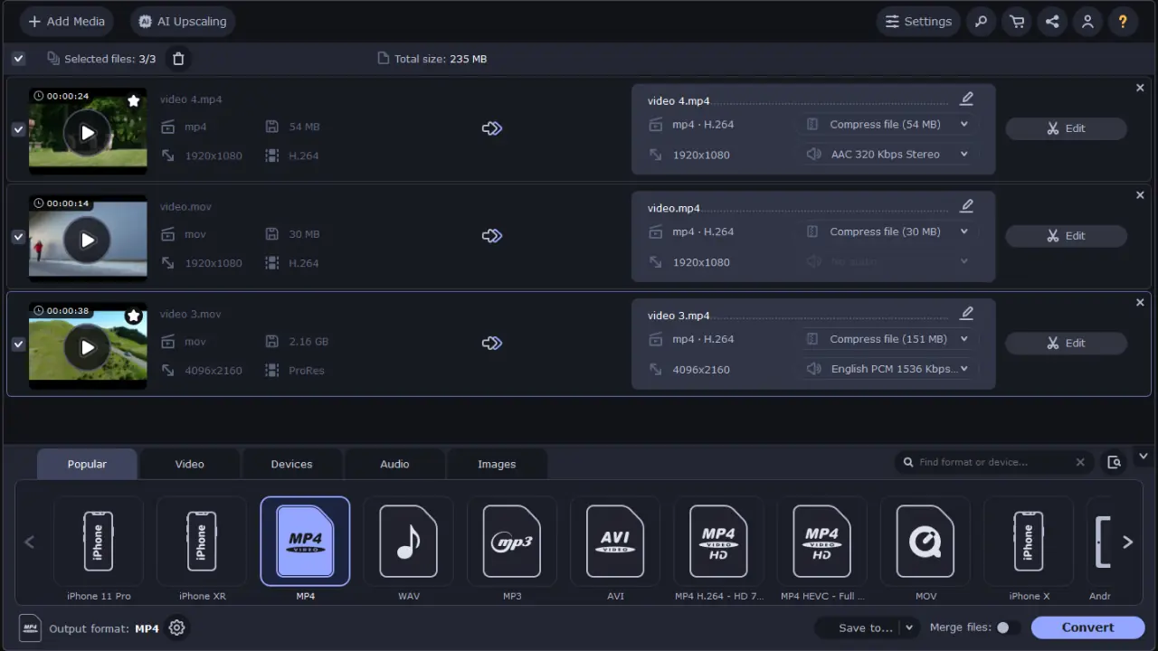Open the shopping cart icon
Image resolution: width=1158 pixels, height=651 pixels.
[1017, 22]
